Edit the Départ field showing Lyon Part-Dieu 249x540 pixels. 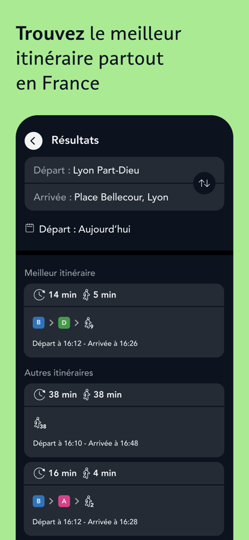click(124, 170)
